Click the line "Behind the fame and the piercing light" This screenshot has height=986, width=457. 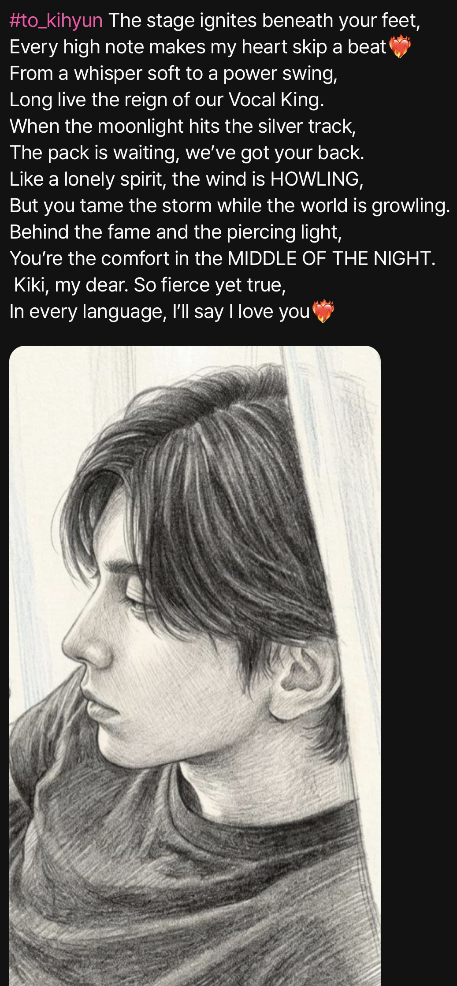pyautogui.click(x=175, y=232)
